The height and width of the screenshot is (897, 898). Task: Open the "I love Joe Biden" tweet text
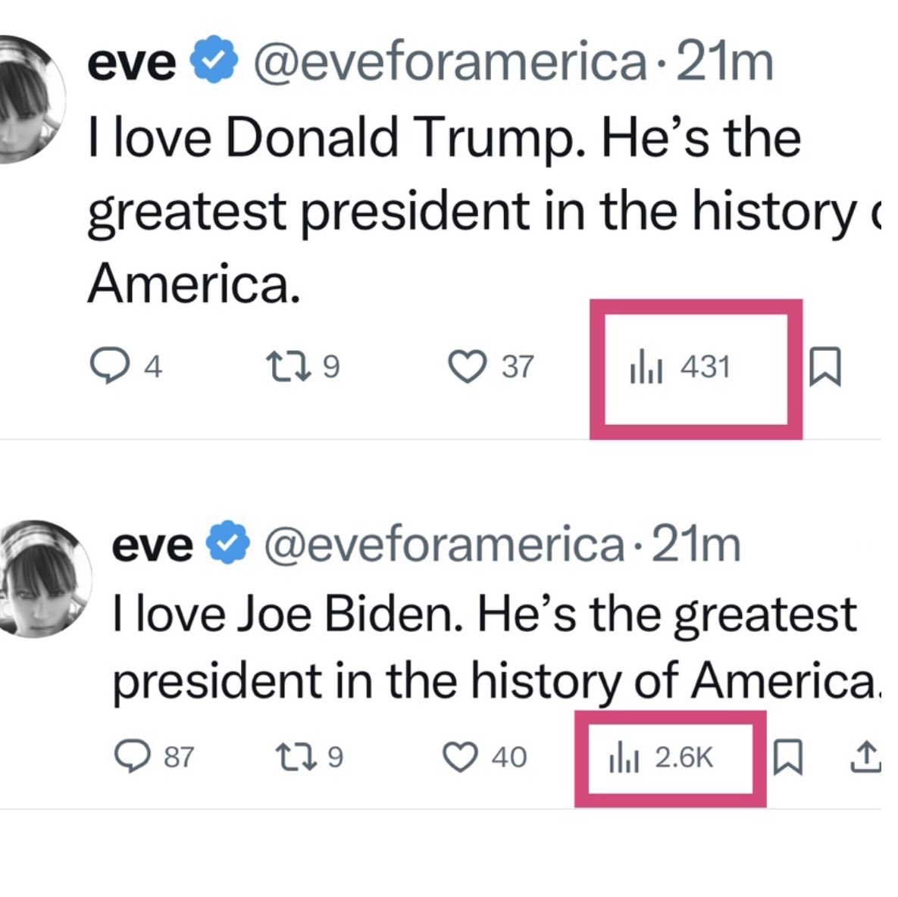point(485,648)
